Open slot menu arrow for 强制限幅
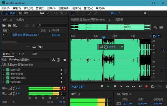 point(62,82)
